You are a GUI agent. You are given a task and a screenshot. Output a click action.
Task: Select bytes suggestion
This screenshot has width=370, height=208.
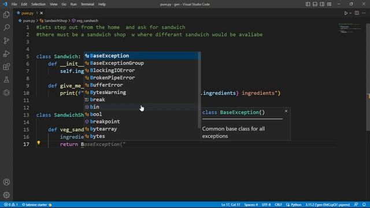pos(141,136)
